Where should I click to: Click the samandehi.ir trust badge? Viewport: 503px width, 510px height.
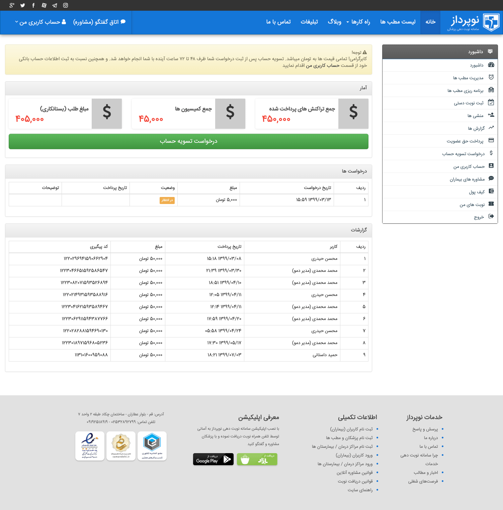121,446
